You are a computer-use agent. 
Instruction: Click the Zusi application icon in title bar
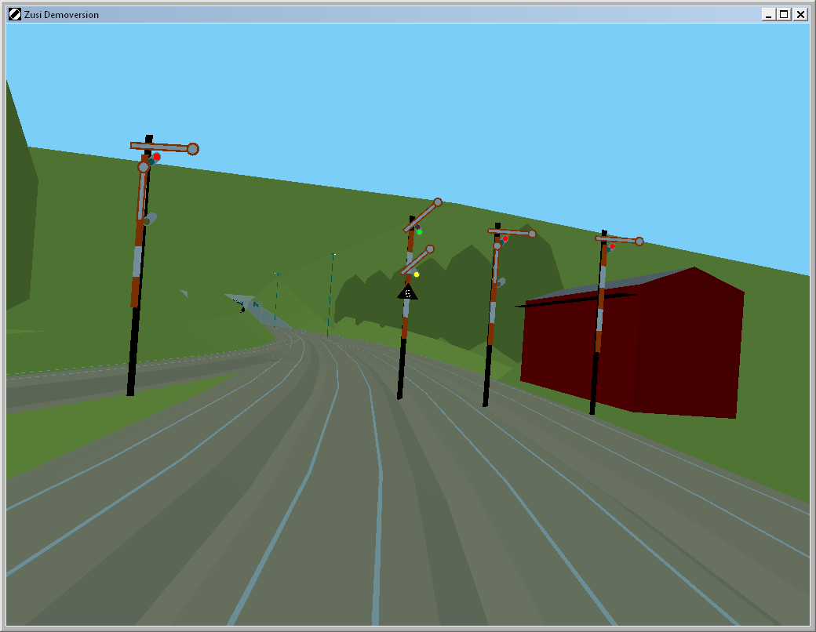pyautogui.click(x=15, y=15)
